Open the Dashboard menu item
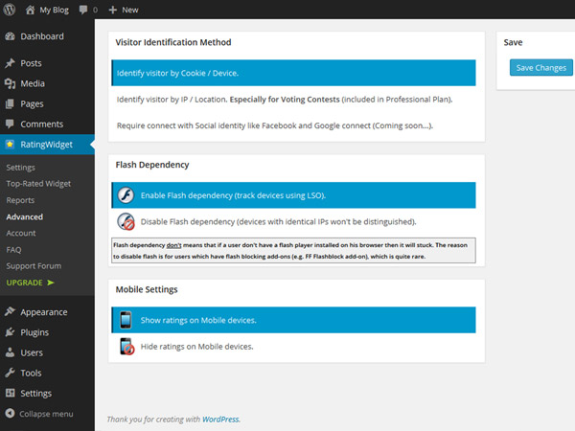 (47, 36)
